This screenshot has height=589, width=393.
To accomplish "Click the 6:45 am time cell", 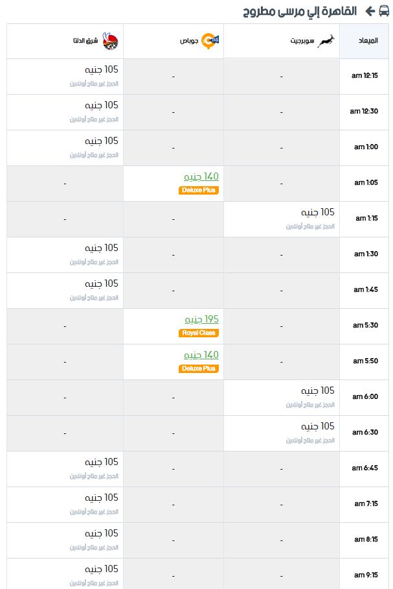I will coord(364,469).
